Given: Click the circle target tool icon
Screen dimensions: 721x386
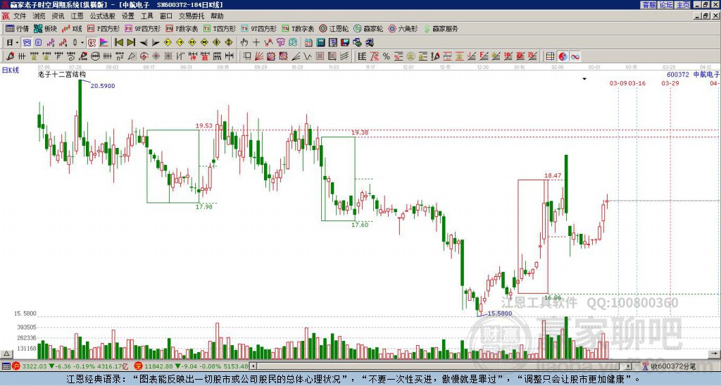Looking at the screenshot, I should tap(144, 56).
